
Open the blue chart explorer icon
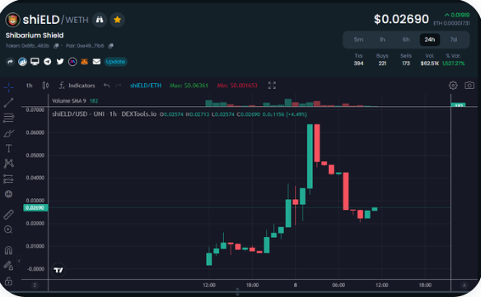click(22, 62)
